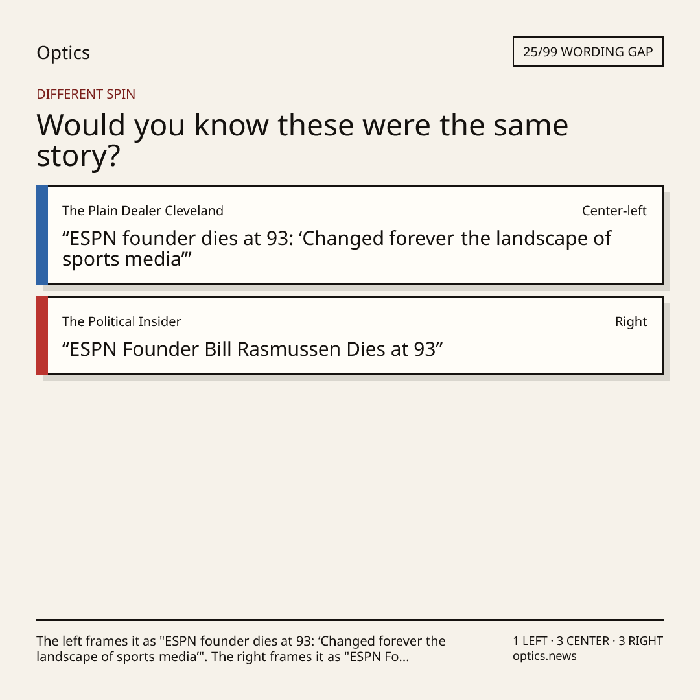Click The Plain Dealer Cleveland source name

(x=143, y=211)
